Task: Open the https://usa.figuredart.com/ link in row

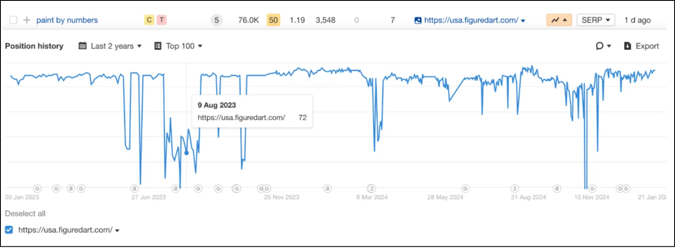Action: coord(471,20)
